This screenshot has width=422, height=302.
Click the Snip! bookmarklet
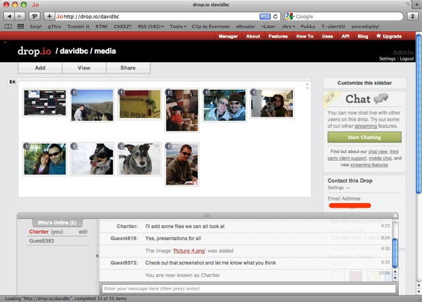[36, 26]
